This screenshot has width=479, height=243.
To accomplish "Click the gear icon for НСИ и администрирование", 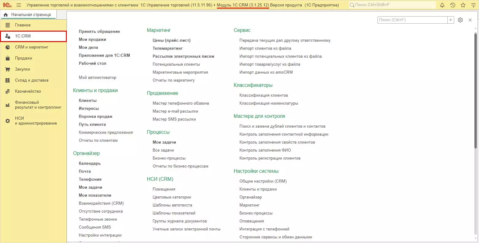I will click(8, 121).
